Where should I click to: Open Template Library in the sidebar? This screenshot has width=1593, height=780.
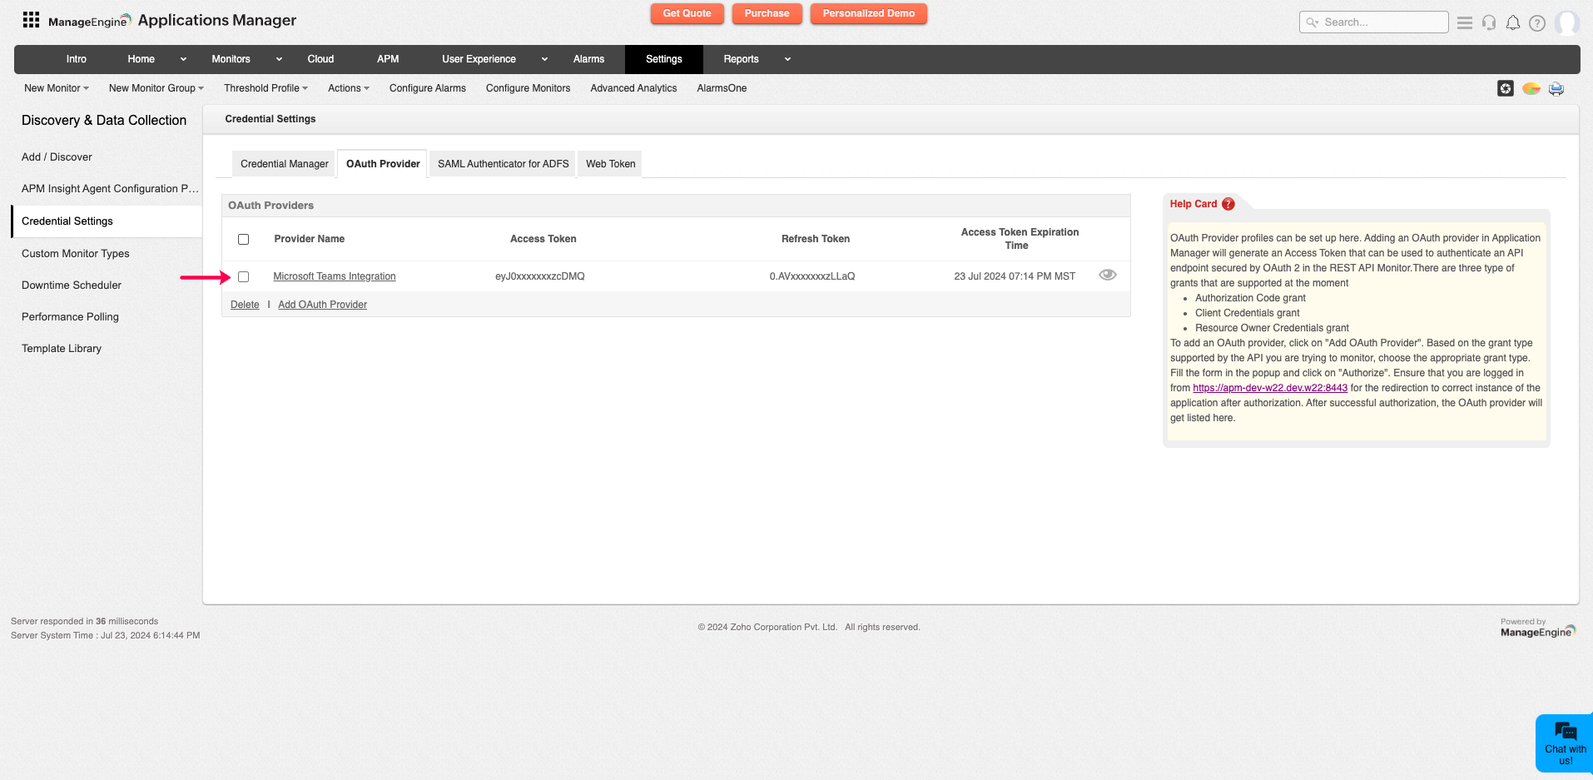(x=62, y=349)
